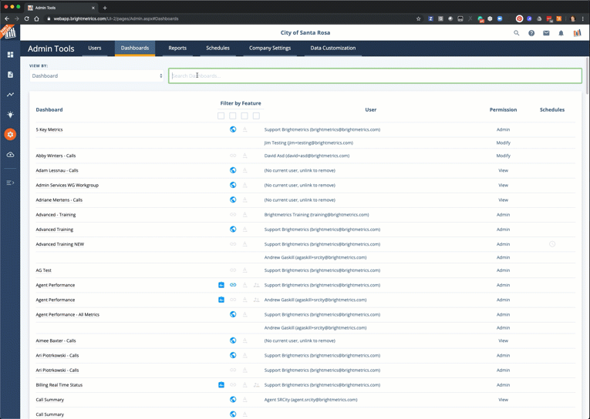Open Chrome three-dot menu
Image resolution: width=590 pixels, height=419 pixels.
coord(583,18)
